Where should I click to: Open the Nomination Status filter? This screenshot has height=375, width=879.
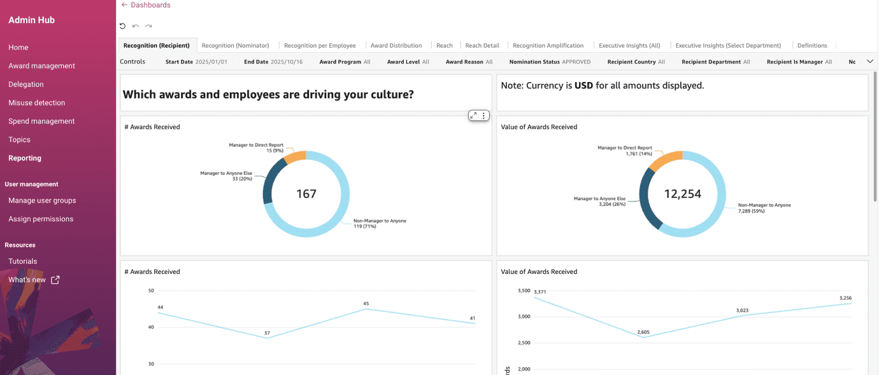550,62
